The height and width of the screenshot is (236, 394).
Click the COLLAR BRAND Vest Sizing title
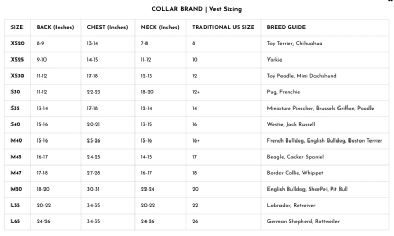[x=197, y=9]
